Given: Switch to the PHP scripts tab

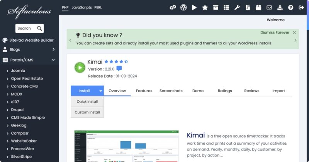Looking at the screenshot, I should 65,7.
